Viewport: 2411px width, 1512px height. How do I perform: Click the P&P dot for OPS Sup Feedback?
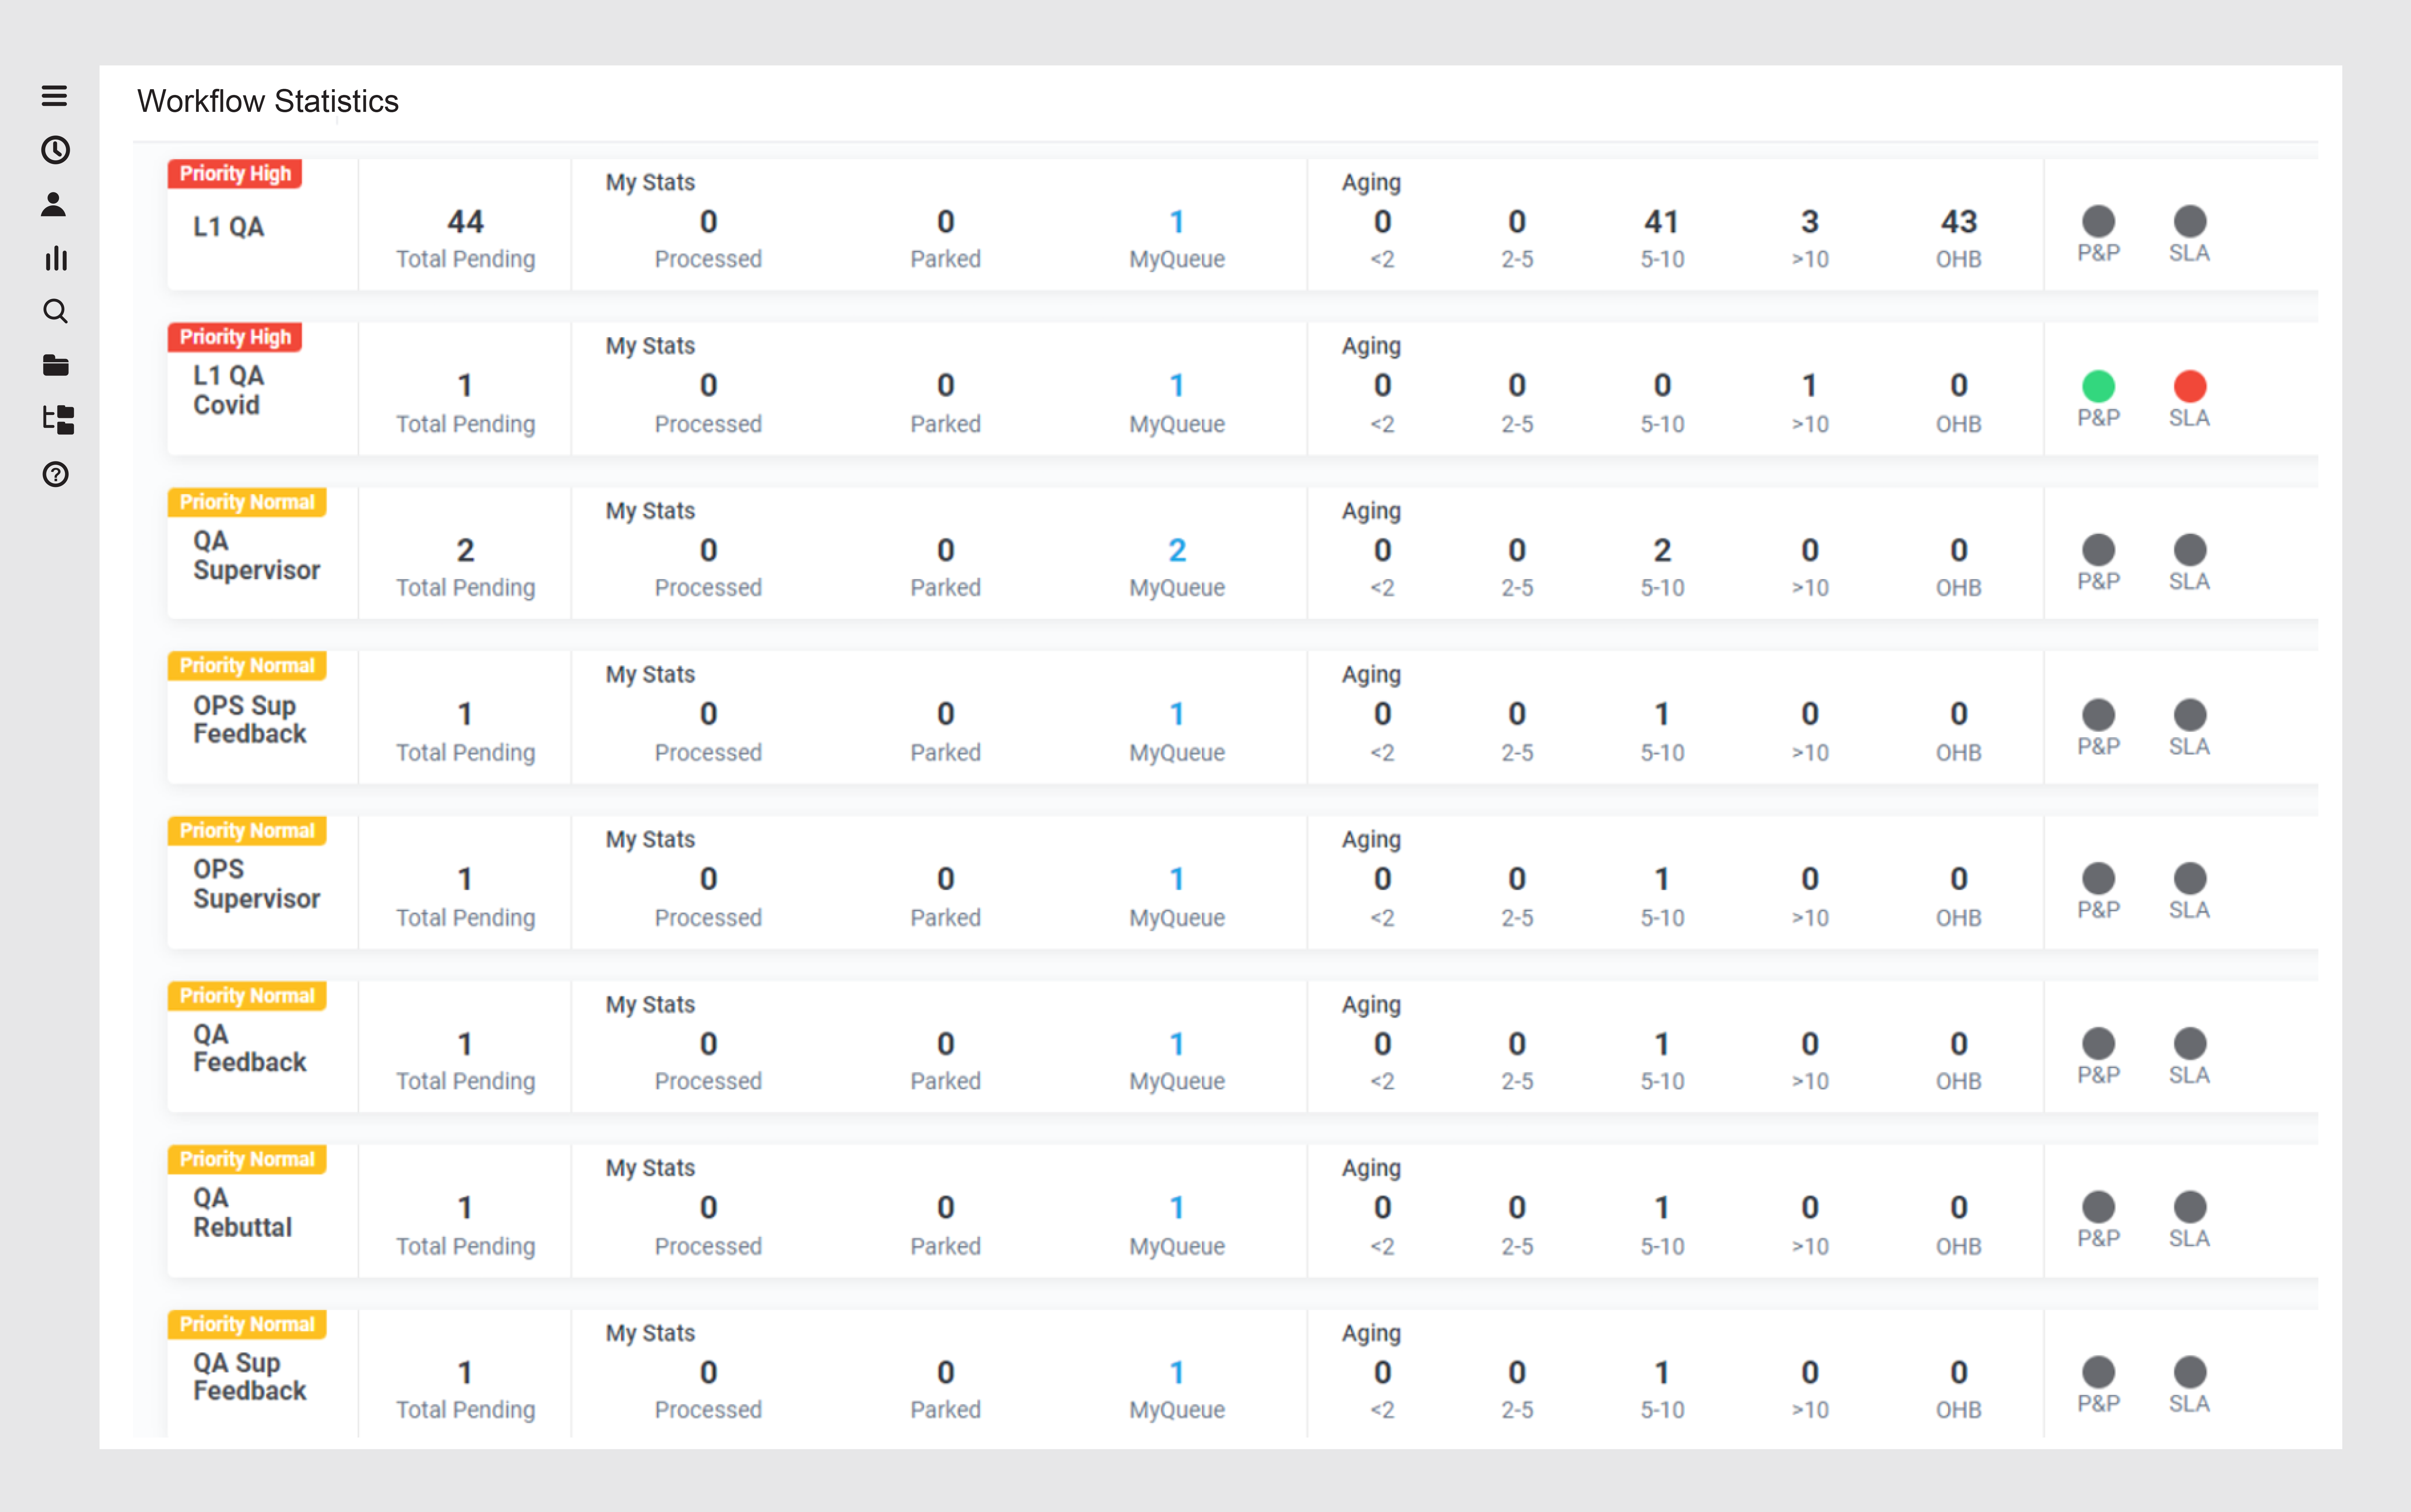coord(2098,715)
